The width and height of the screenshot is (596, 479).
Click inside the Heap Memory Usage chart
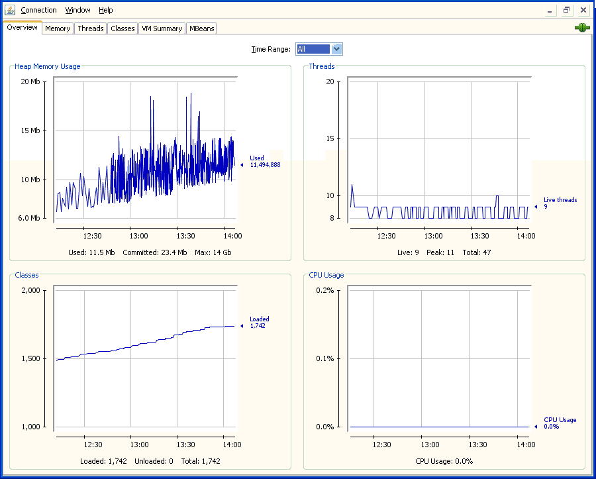pos(144,152)
